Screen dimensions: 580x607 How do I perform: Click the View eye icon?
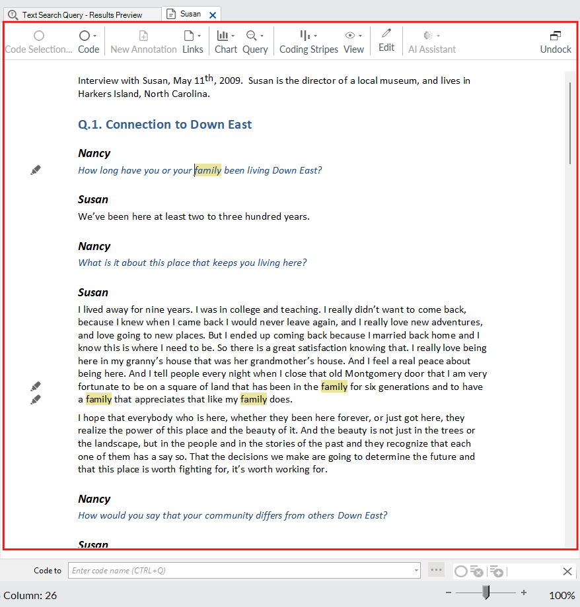tap(350, 36)
